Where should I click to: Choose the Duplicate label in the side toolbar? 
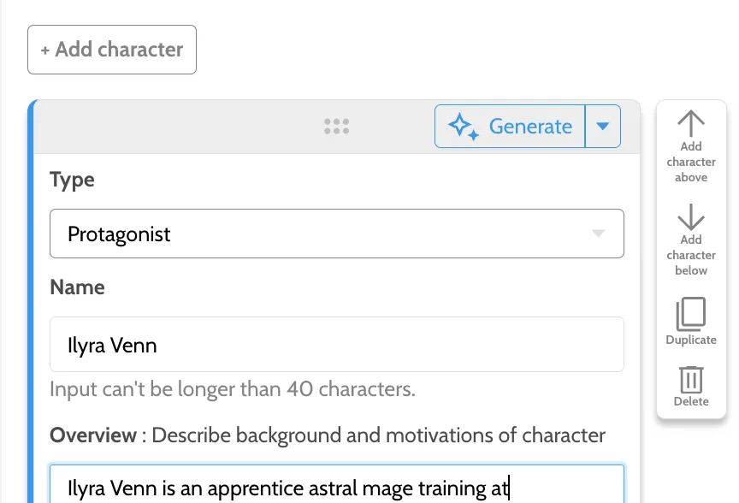coord(691,340)
